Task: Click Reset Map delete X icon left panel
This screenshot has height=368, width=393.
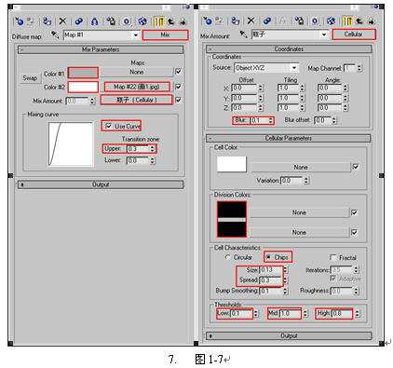Action: tap(62, 21)
